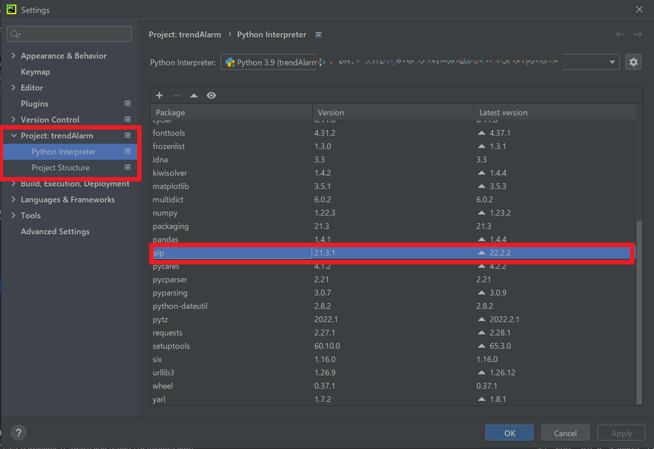Image resolution: width=654 pixels, height=449 pixels.
Task: Click the uninstall package minus icon
Action: tap(177, 95)
